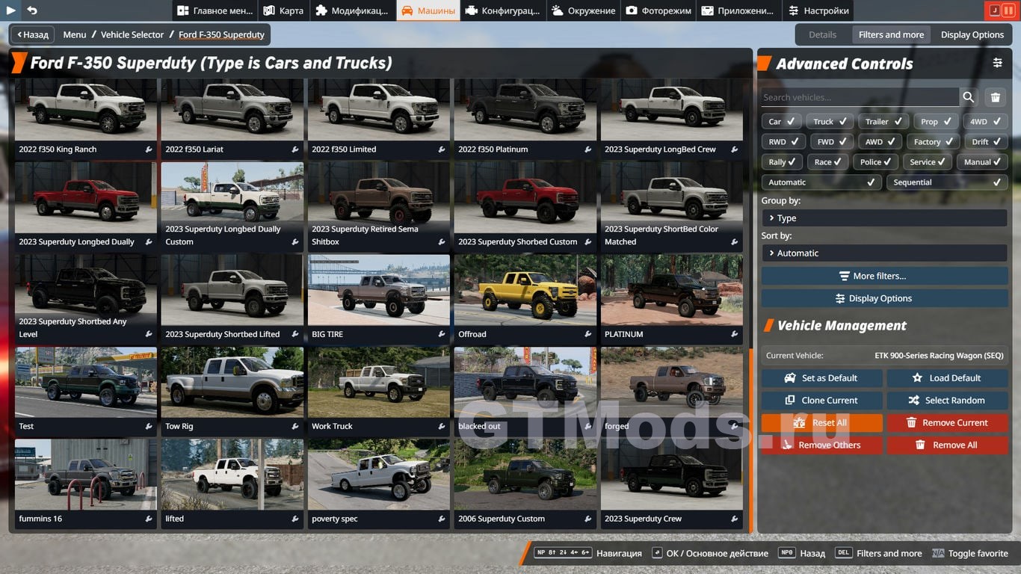This screenshot has height=574, width=1021.
Task: Open the Фоторежим tab
Action: 658,10
